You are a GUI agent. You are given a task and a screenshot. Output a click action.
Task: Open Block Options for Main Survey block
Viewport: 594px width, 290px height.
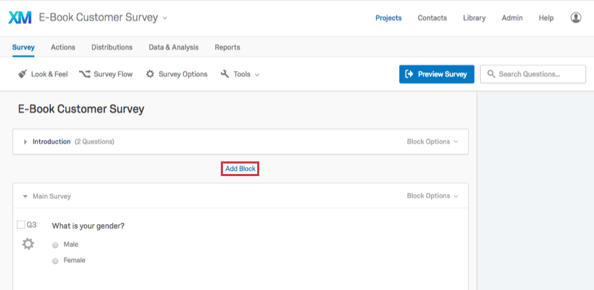(x=433, y=196)
